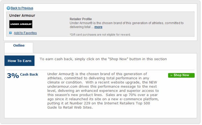Click the How To Earn blue label
The height and width of the screenshot is (125, 202).
pos(20,61)
